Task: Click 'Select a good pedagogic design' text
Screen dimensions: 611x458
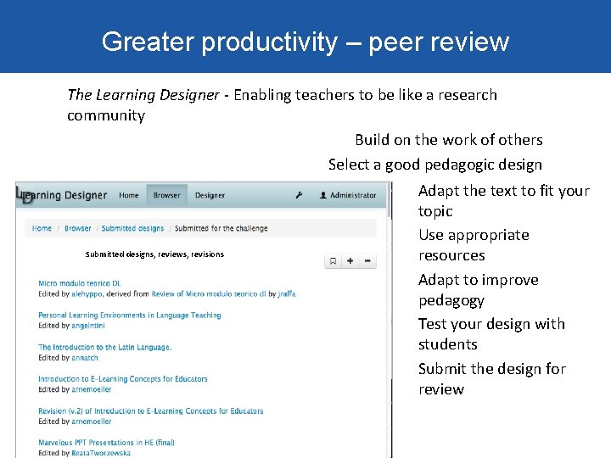Action: [435, 165]
